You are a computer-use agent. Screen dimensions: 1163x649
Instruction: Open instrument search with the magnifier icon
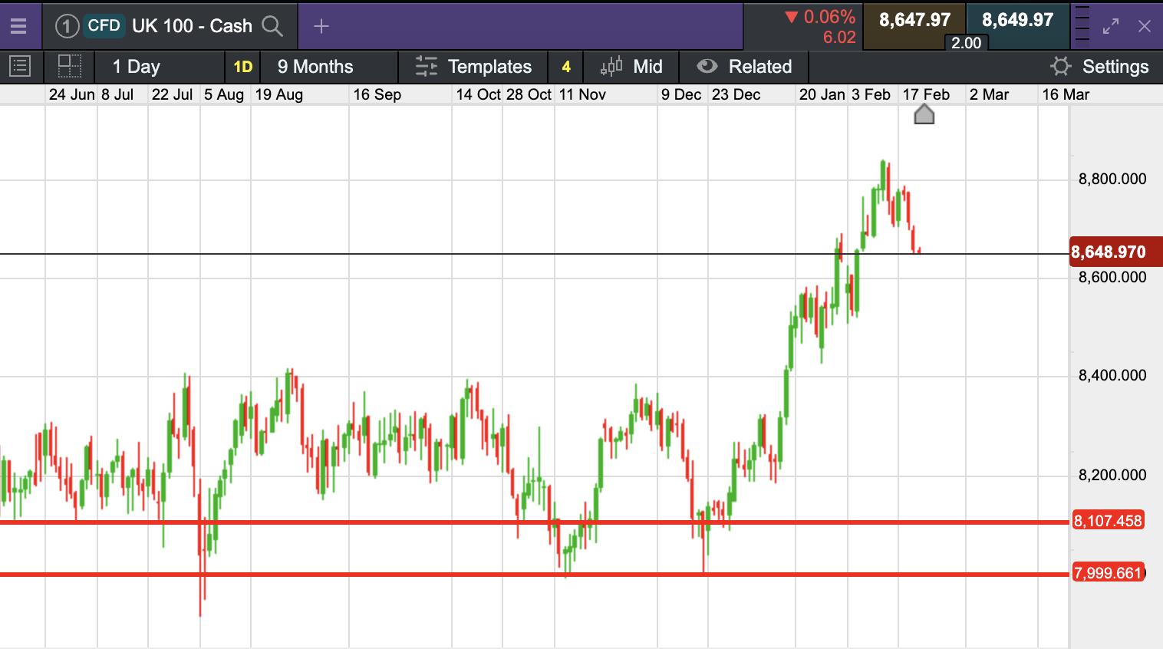coord(272,26)
